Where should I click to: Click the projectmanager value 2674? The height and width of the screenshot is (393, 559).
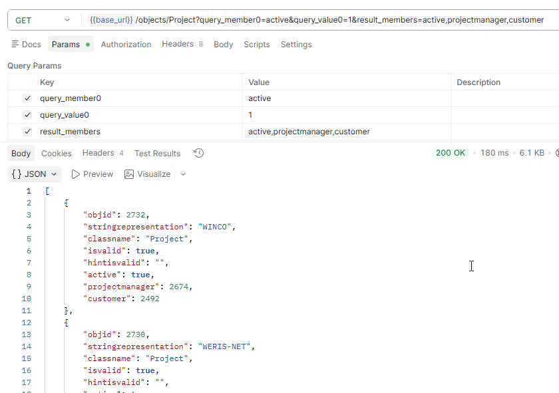(x=178, y=287)
